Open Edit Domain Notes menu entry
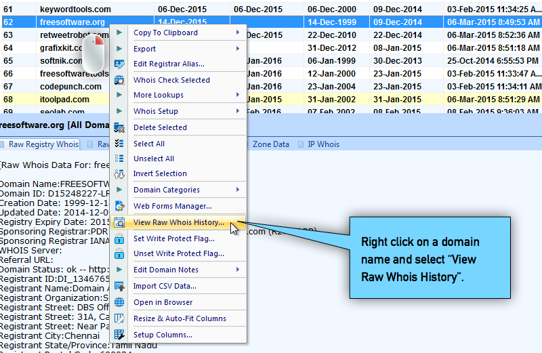This screenshot has width=542, height=353. tap(166, 270)
